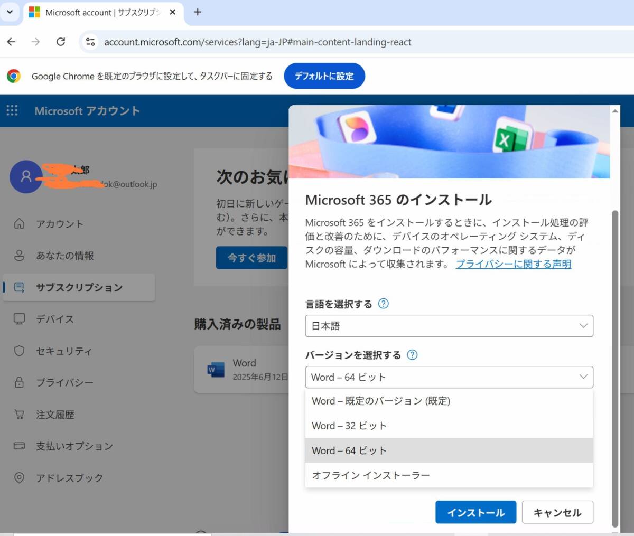Click the browser forward arrow

36,42
